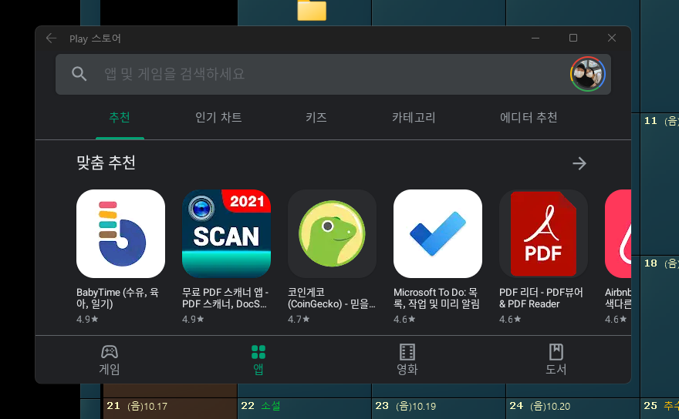Open the 에디터 추천 tab
The image size is (679, 419).
click(529, 118)
